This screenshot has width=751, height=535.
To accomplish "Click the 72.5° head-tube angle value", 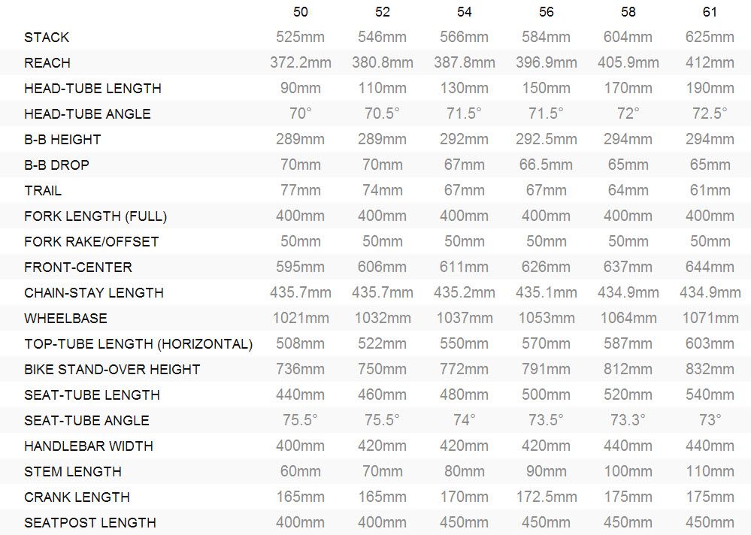I will (710, 113).
